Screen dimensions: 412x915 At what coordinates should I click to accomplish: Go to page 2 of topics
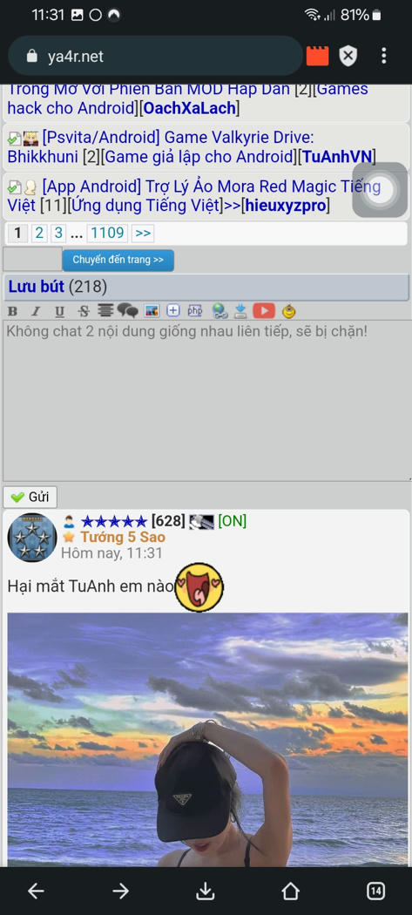38,234
